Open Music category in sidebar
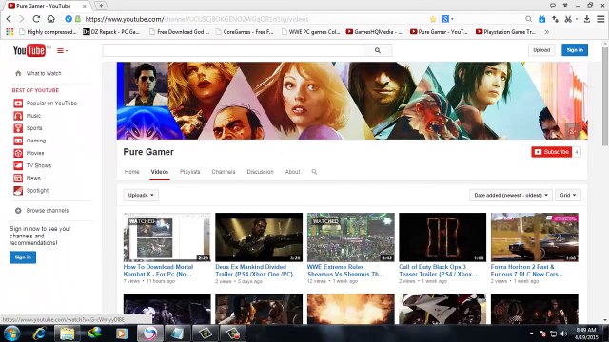This screenshot has height=342, width=609. 28,116
